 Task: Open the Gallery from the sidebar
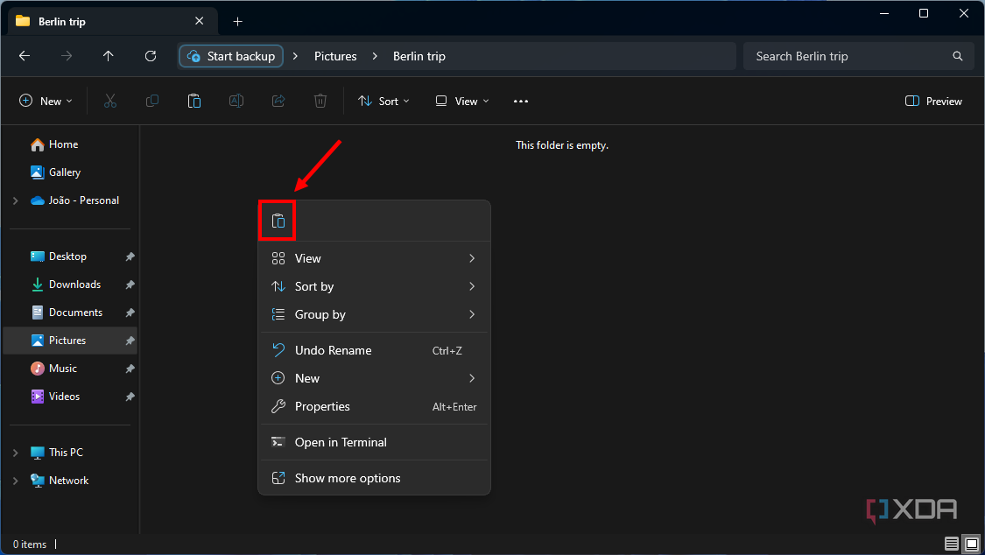(x=63, y=172)
